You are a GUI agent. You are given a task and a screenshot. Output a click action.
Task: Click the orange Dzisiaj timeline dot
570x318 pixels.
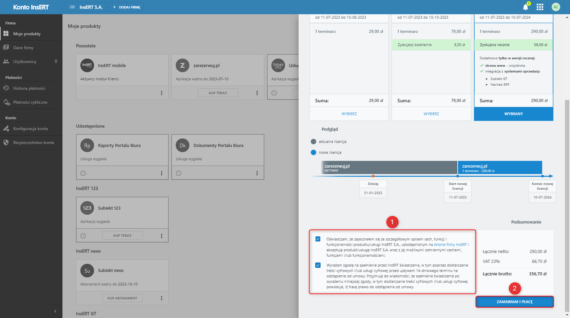[373, 176]
